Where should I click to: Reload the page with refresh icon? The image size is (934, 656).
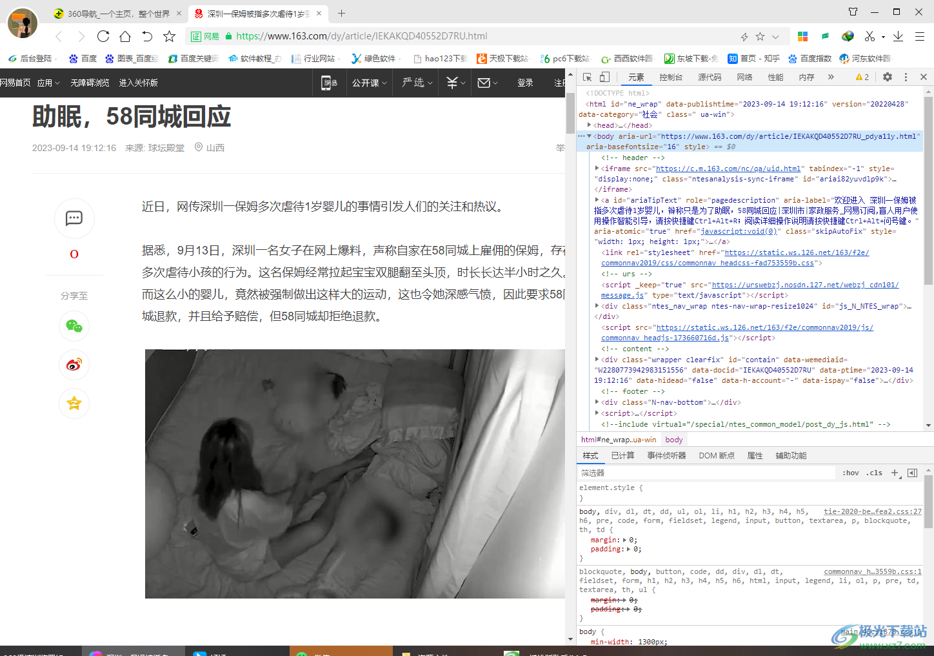pos(103,36)
